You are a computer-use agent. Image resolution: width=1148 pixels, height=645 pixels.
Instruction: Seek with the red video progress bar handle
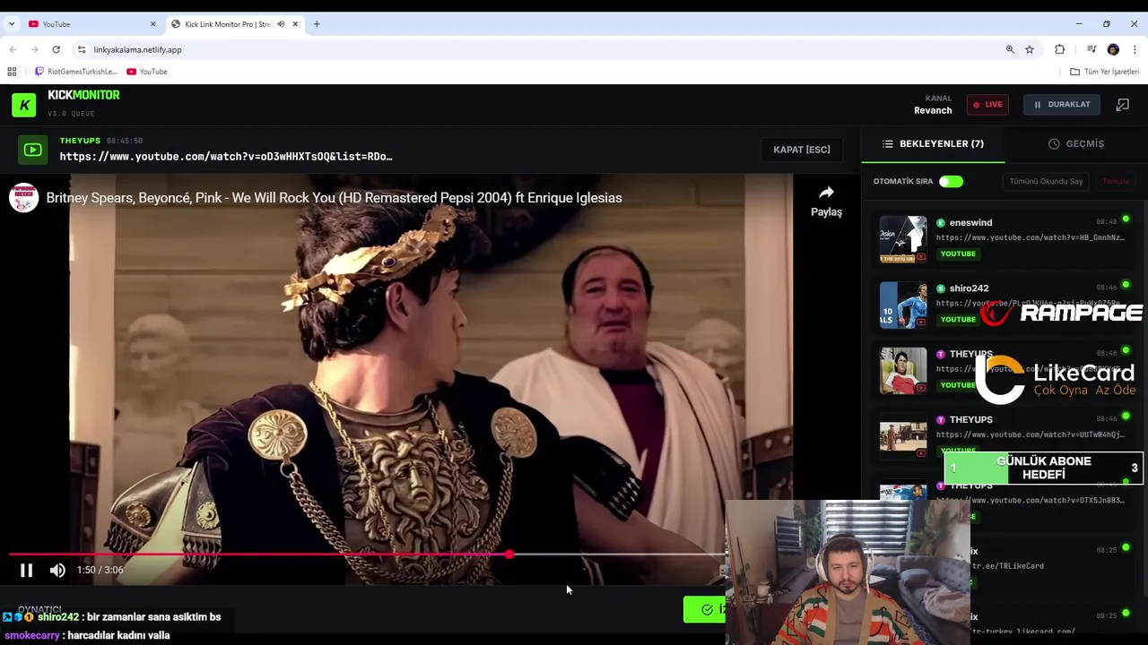tap(509, 555)
